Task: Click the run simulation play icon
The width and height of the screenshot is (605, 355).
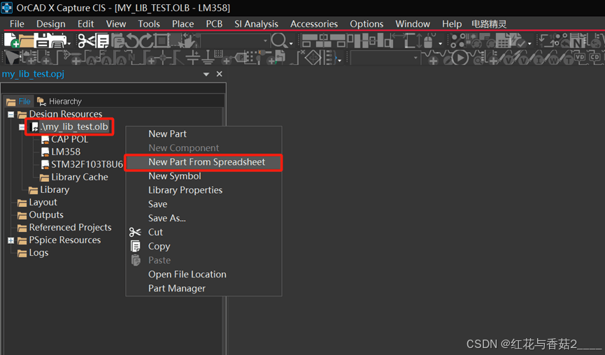Action: (x=460, y=58)
